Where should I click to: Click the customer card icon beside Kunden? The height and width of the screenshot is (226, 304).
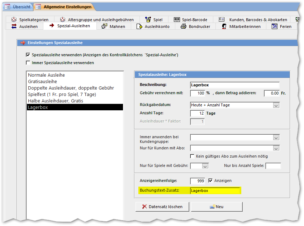coord(222,19)
